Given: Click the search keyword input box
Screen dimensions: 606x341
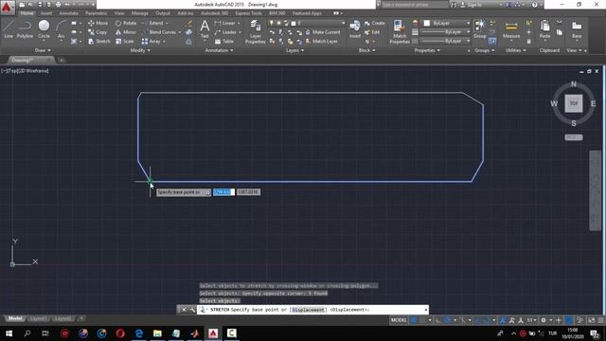Looking at the screenshot, I should pos(415,5).
